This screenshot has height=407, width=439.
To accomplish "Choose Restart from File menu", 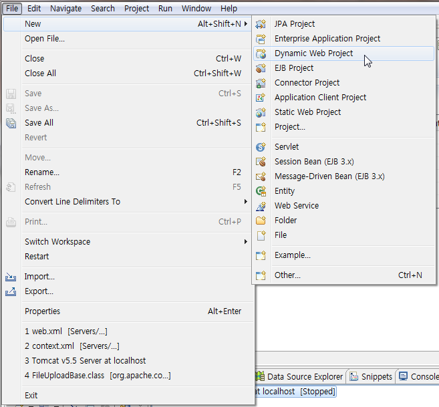I will 127,257.
